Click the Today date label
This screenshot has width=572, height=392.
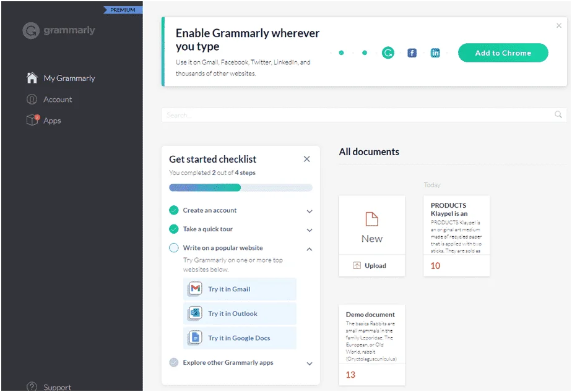click(432, 185)
